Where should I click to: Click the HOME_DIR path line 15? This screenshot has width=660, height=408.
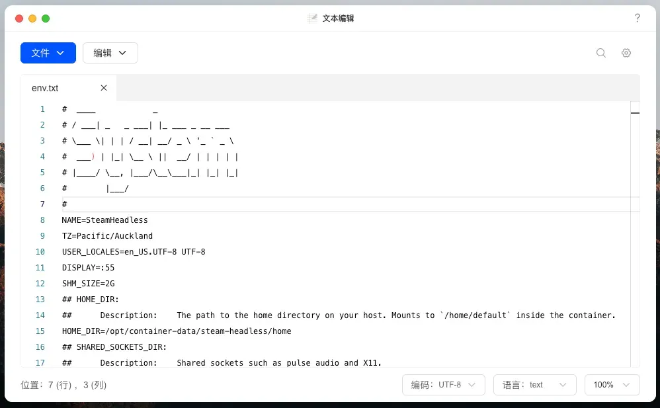pyautogui.click(x=177, y=331)
